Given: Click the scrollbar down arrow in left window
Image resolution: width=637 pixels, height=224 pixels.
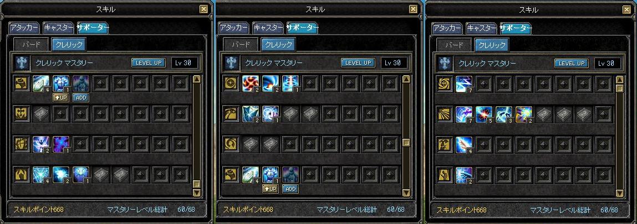Looking at the screenshot, I should (x=197, y=193).
